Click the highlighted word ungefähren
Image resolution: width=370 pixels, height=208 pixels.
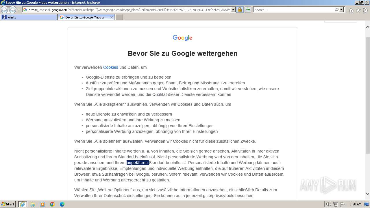coord(137,163)
